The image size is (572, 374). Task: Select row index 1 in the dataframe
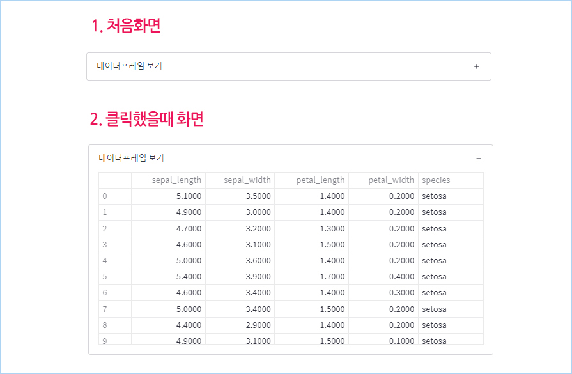point(115,212)
